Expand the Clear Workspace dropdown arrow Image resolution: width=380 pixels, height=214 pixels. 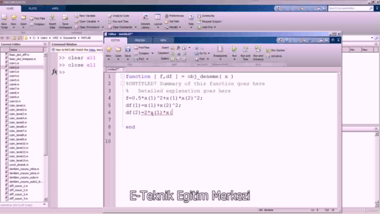(103, 27)
